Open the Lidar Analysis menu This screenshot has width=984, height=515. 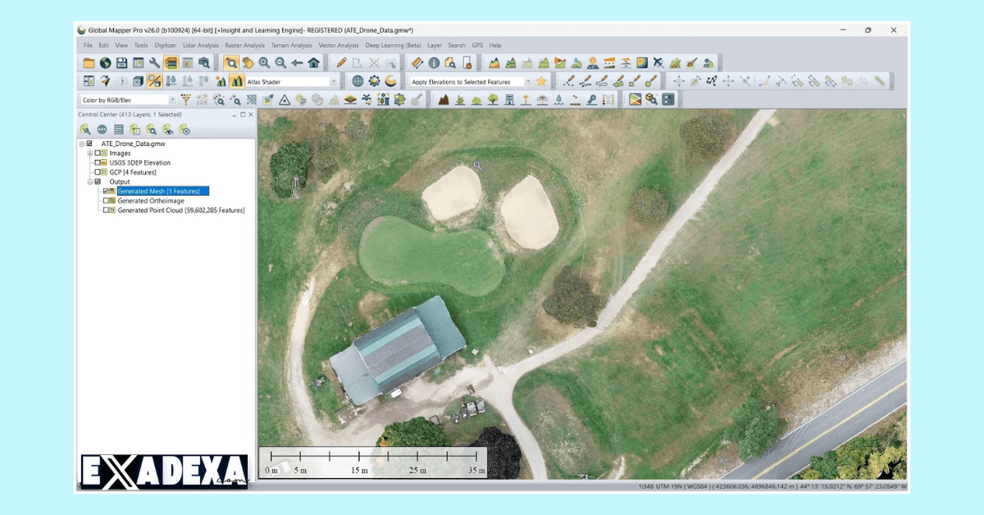pyautogui.click(x=200, y=45)
